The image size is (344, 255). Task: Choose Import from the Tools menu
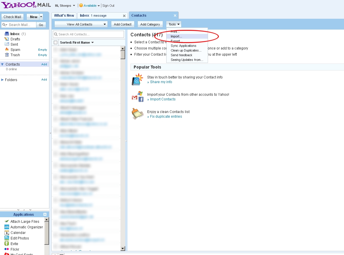[176, 36]
